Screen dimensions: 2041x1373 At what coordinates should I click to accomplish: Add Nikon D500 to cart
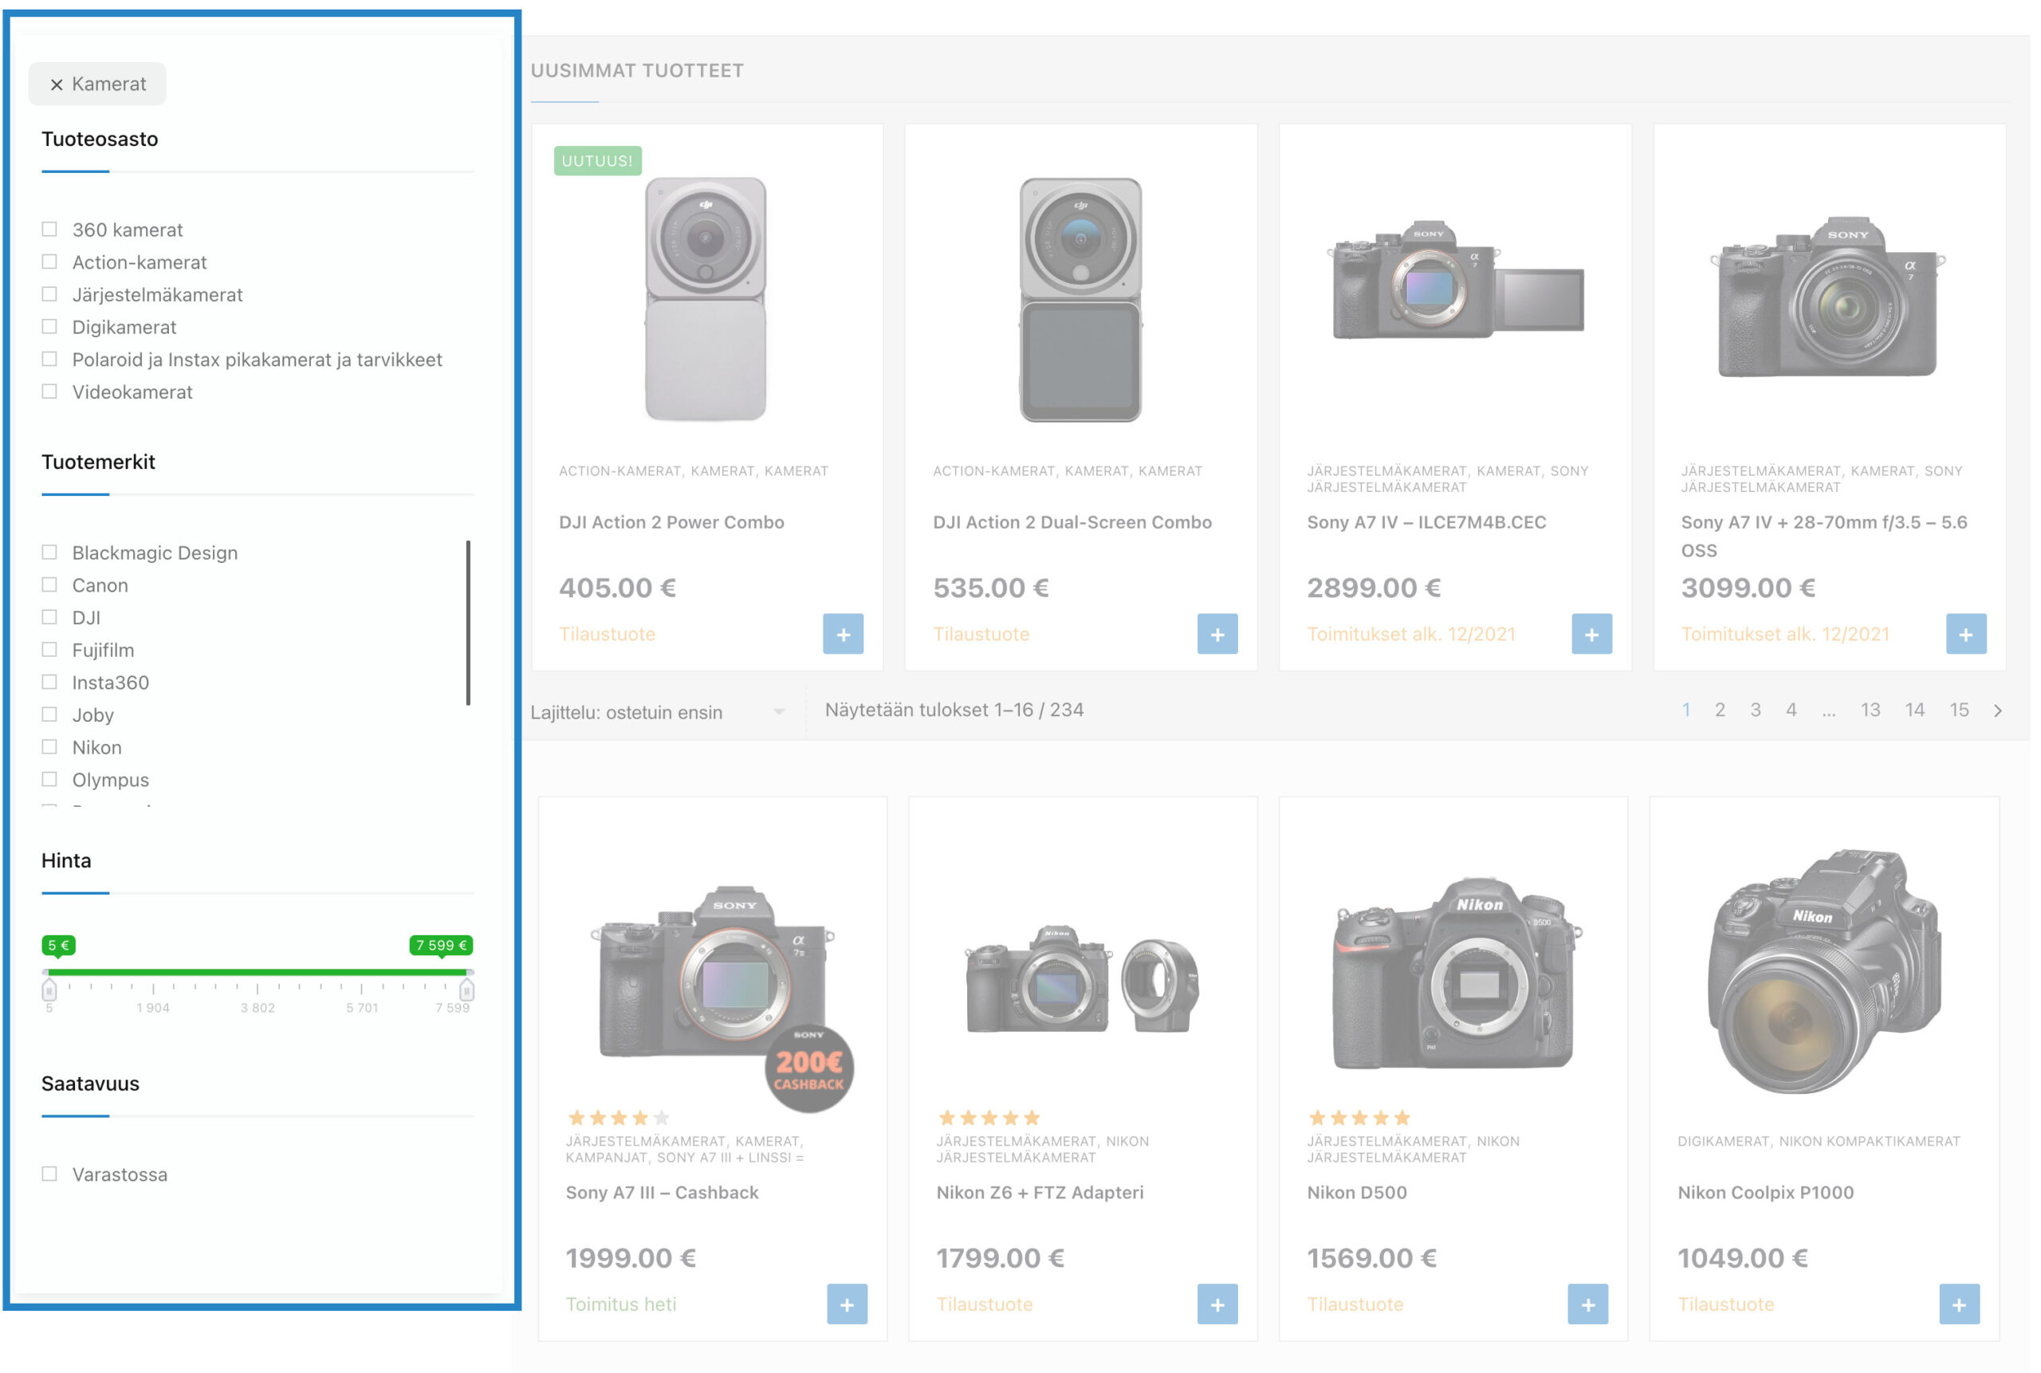(1587, 1304)
